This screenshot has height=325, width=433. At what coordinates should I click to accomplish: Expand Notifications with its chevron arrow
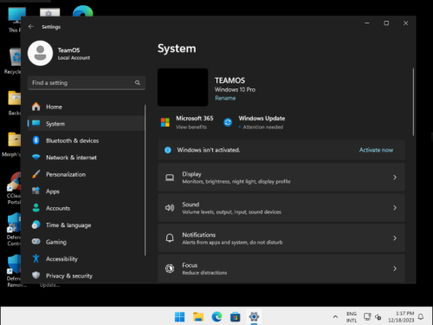[x=395, y=238]
